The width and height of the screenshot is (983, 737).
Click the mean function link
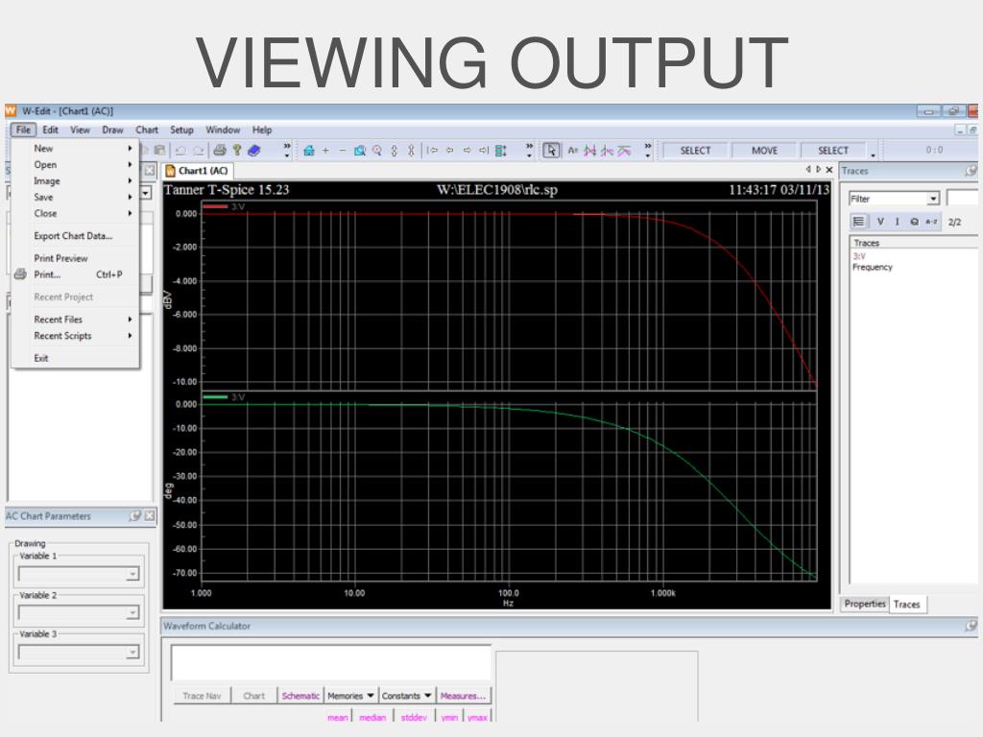pyautogui.click(x=337, y=717)
